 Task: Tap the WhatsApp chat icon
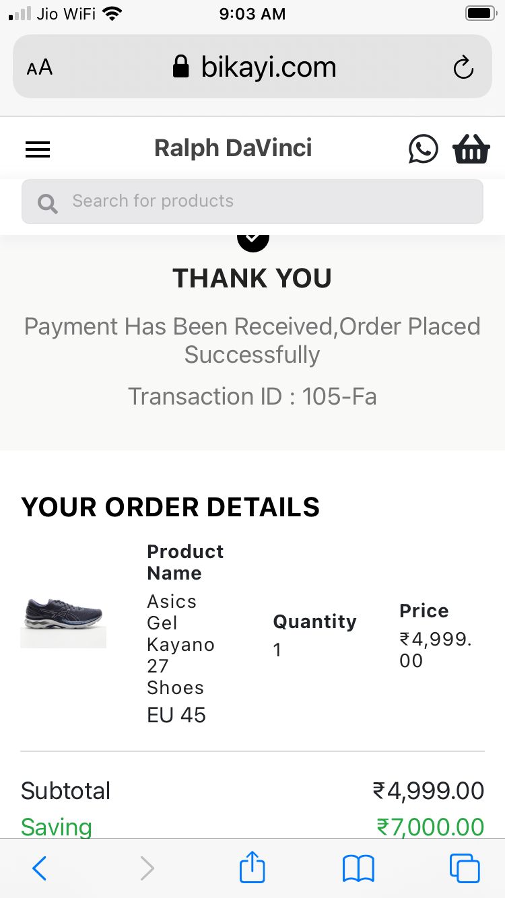coord(423,149)
